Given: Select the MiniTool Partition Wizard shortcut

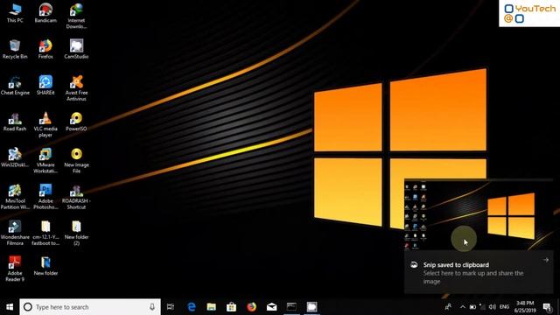Looking at the screenshot, I should (15, 197).
